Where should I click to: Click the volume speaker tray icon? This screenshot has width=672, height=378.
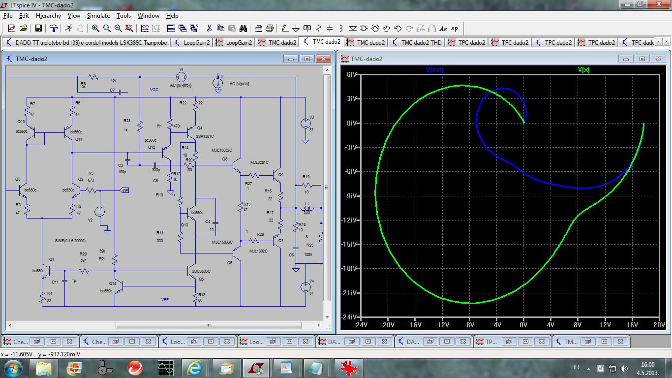click(624, 368)
